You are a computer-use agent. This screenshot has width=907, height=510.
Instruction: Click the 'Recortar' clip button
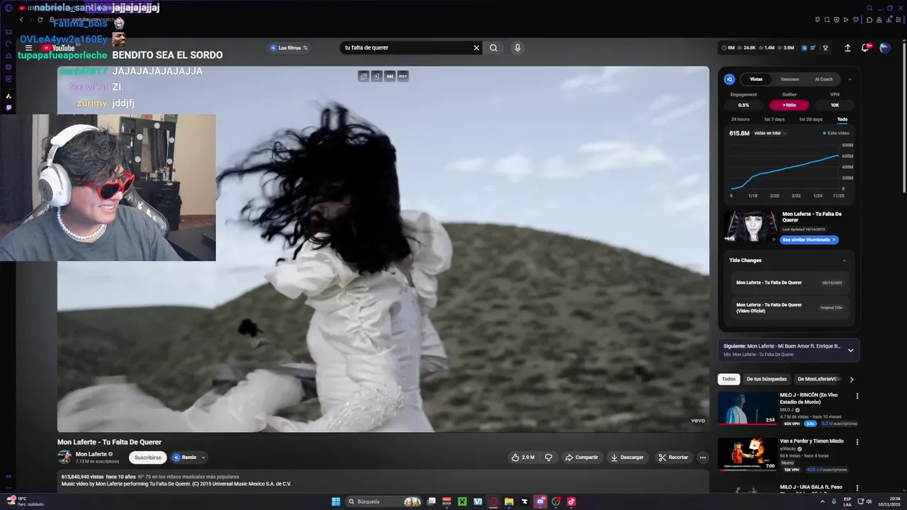coord(673,458)
